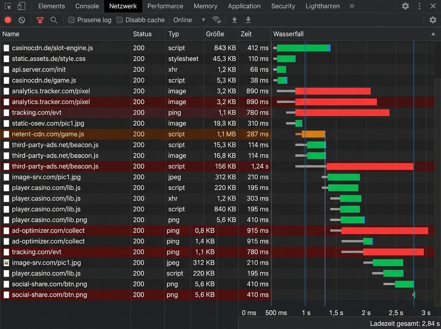The height and width of the screenshot is (329, 441).
Task: Click green waterfall bar for slot-engine.js
Action: click(x=303, y=48)
